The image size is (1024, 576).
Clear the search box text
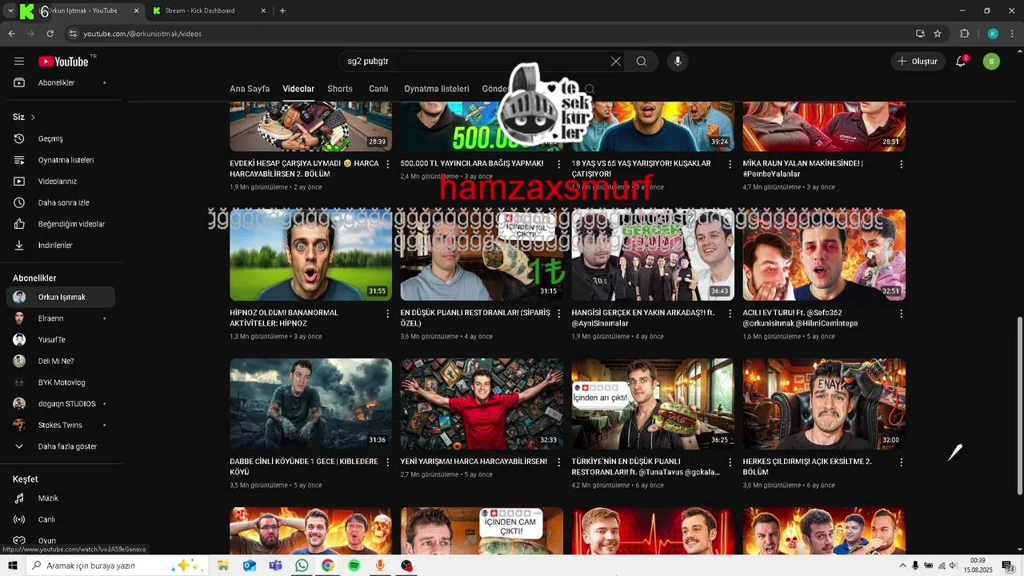point(616,62)
